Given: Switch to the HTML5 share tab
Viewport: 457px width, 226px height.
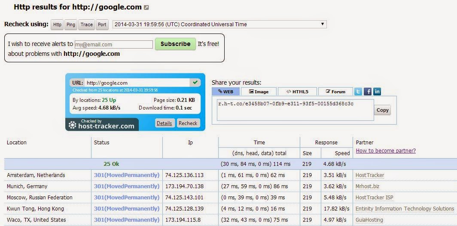Looking at the screenshot, I should [297, 91].
